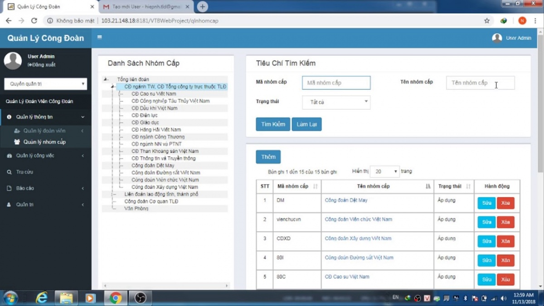This screenshot has width=544, height=306.
Task: Click the User Admin avatar icon
Action: point(497,38)
